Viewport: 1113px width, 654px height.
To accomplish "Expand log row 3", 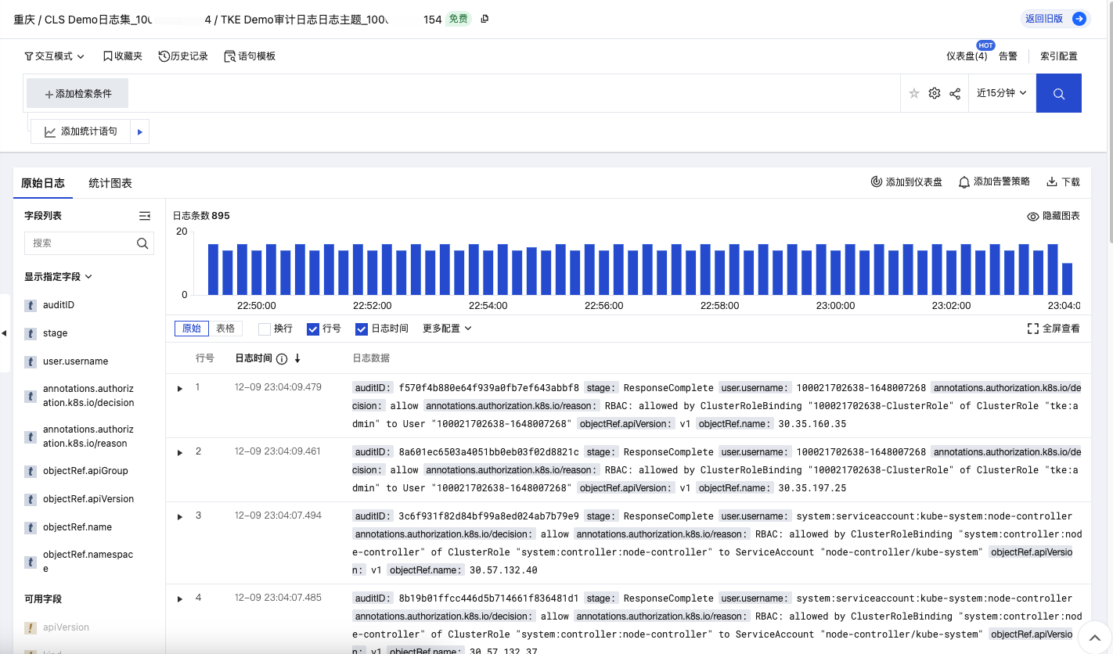I will [x=180, y=517].
